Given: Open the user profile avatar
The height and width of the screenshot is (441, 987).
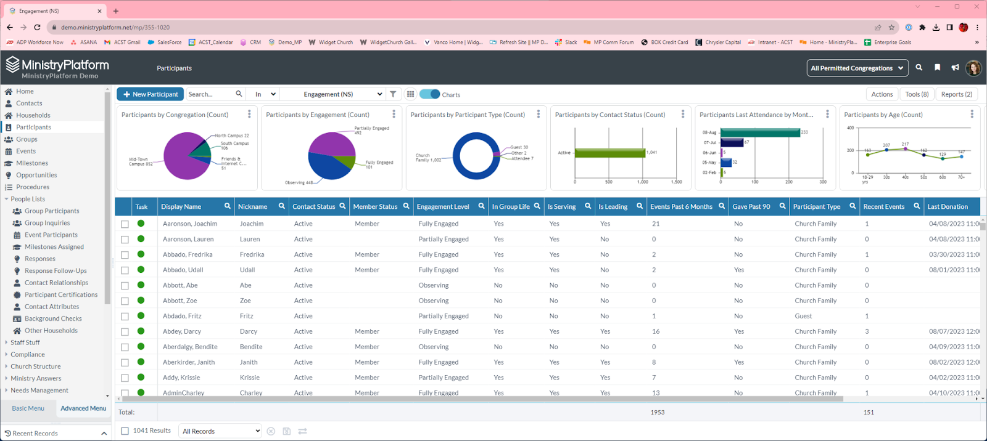Looking at the screenshot, I should [x=974, y=68].
